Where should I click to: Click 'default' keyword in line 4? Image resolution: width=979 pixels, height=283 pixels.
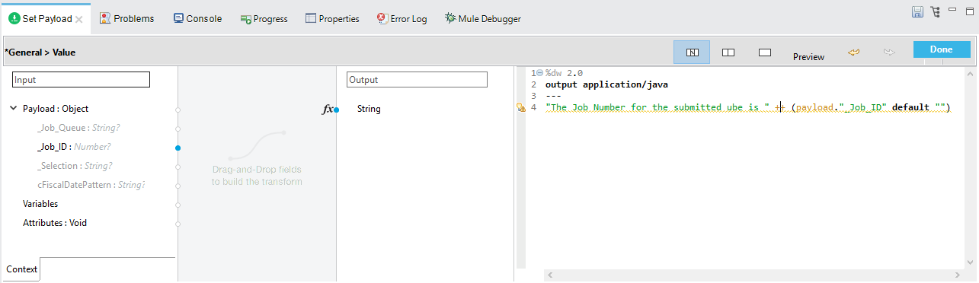point(910,107)
